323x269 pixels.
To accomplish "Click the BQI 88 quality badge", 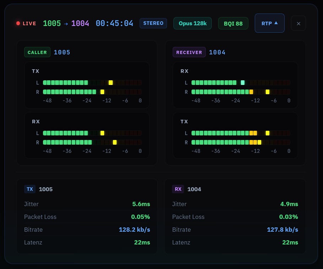I will tap(233, 23).
